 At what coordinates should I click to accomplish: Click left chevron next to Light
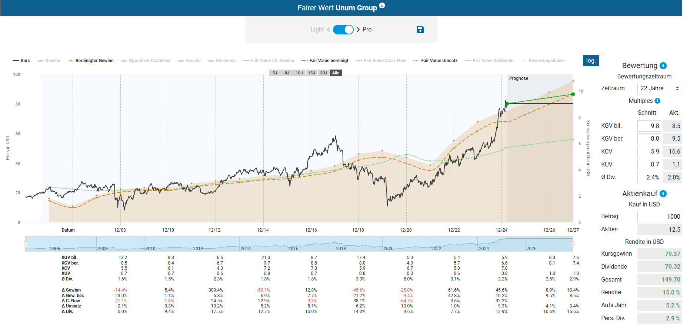coord(328,30)
